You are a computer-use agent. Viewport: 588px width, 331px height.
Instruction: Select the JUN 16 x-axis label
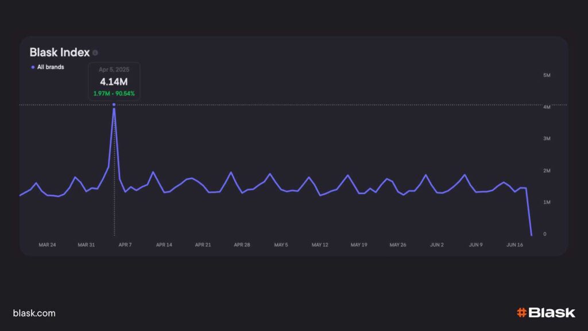click(x=514, y=245)
